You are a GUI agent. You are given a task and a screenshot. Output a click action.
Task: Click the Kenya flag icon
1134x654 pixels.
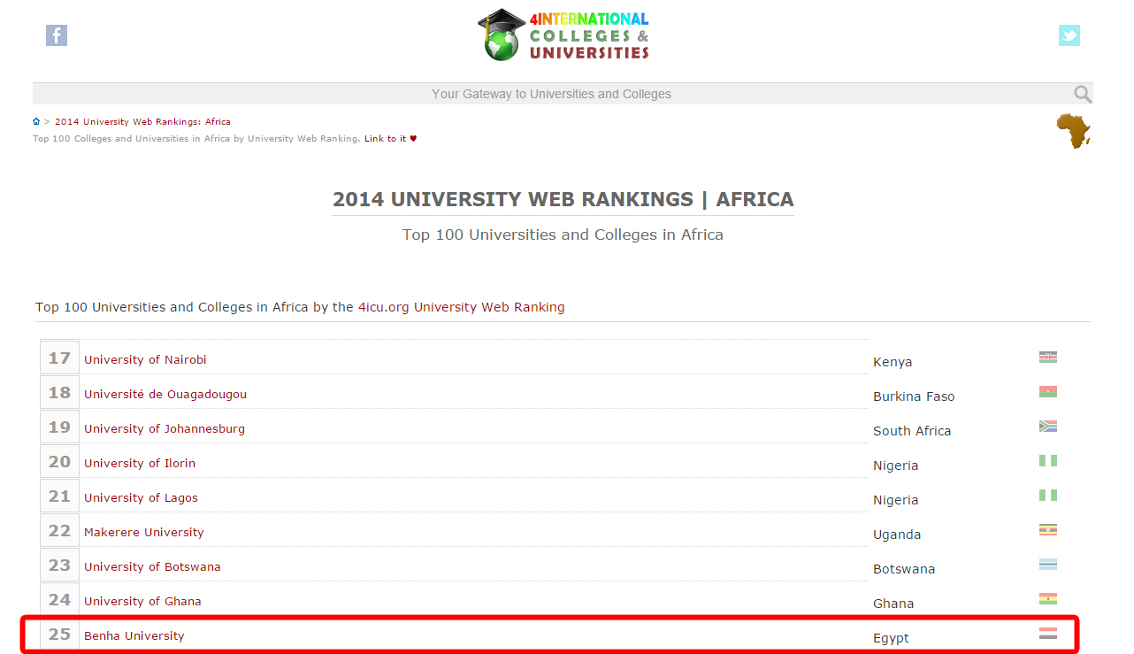[1048, 358]
